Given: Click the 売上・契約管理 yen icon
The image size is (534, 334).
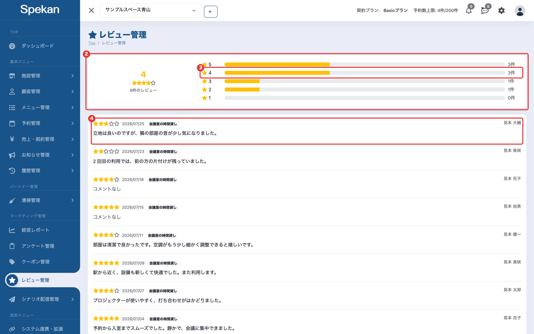Looking at the screenshot, I should (12, 139).
